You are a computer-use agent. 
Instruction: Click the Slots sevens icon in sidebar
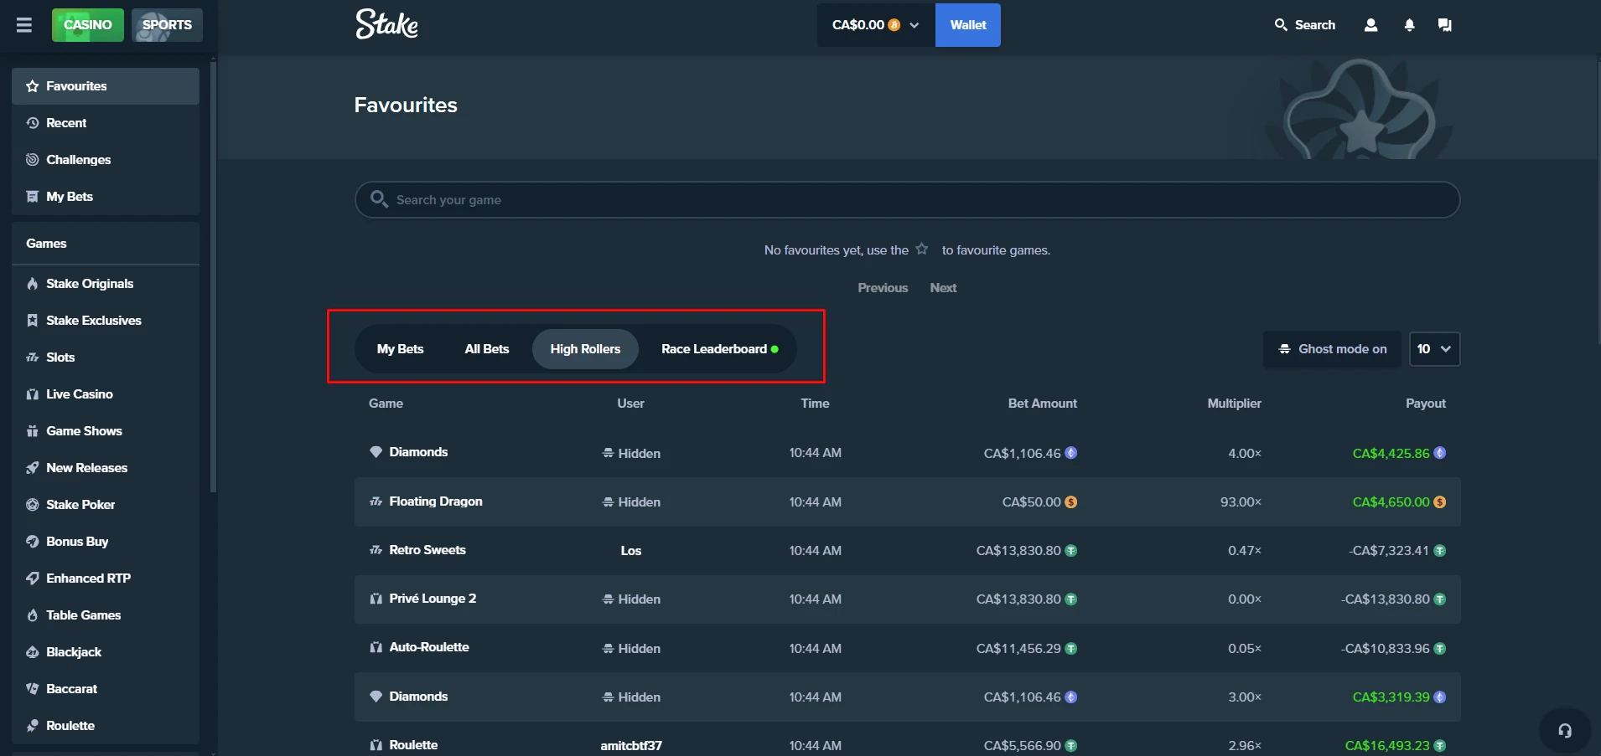pos(33,357)
